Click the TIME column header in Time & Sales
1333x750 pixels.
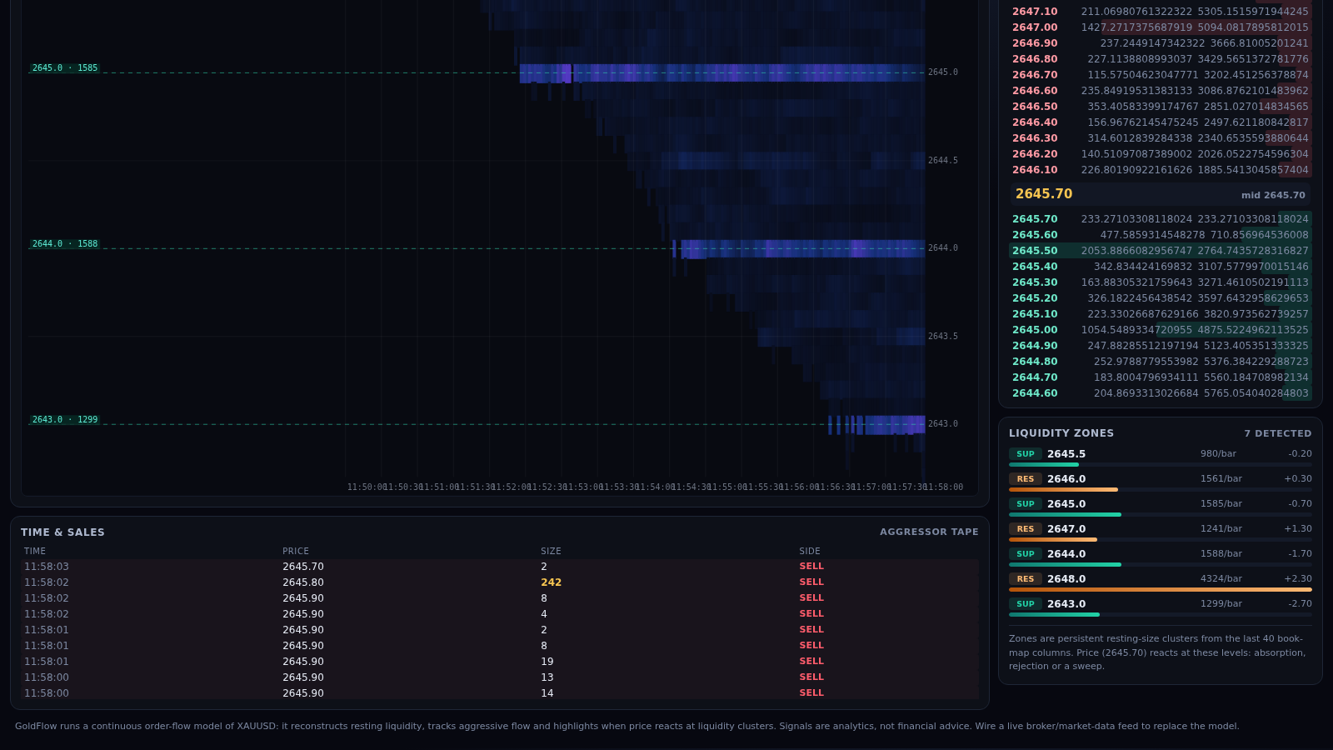coord(35,552)
